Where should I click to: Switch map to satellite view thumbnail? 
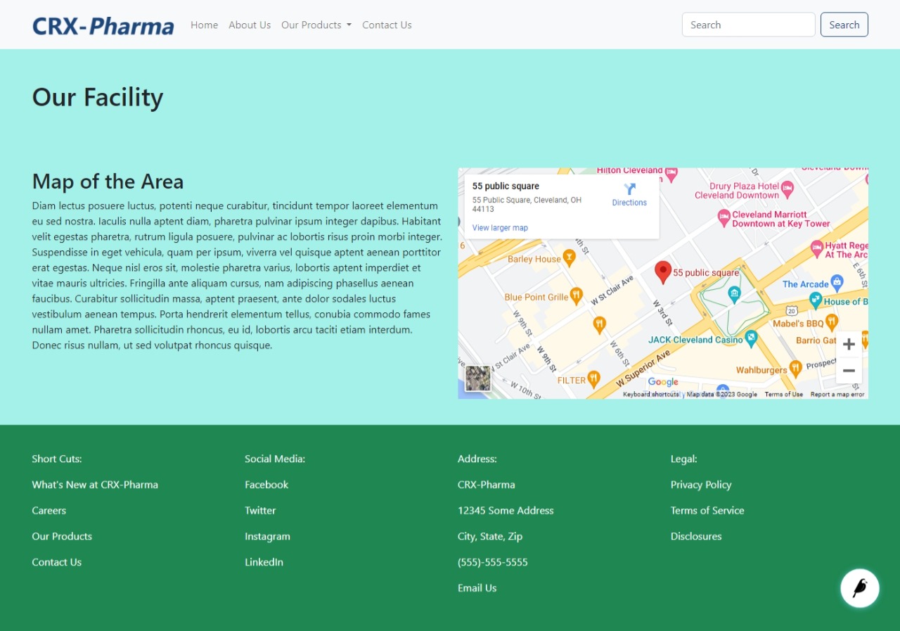coord(478,378)
